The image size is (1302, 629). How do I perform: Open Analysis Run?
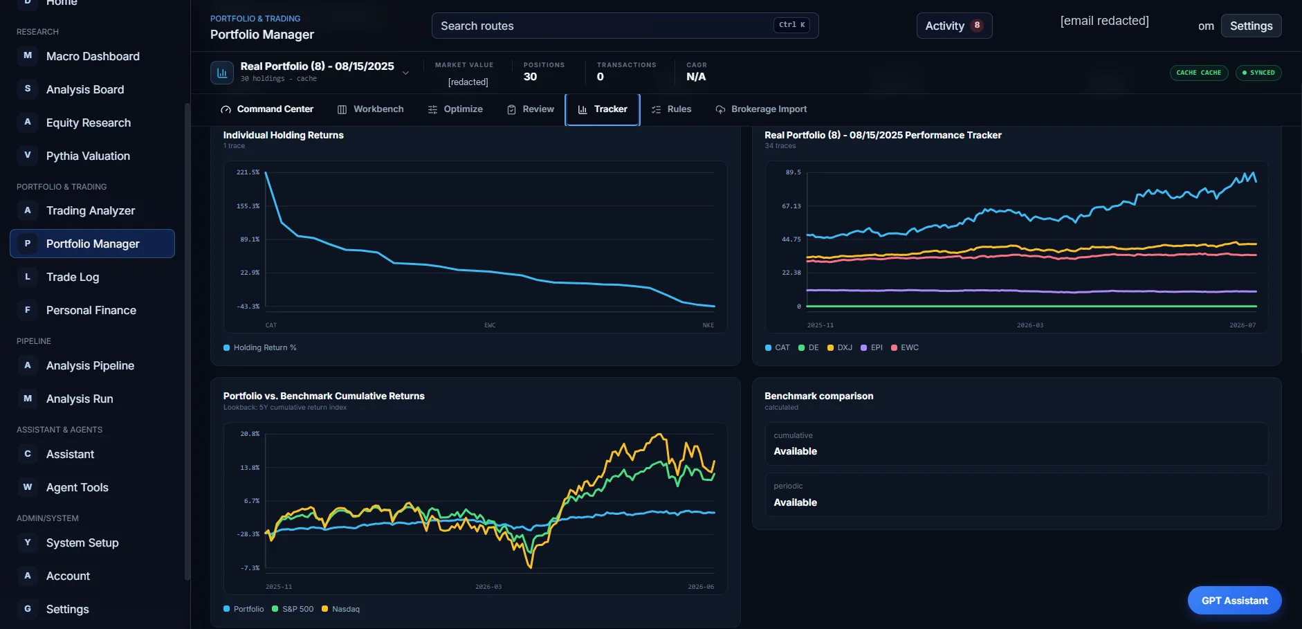coord(93,399)
